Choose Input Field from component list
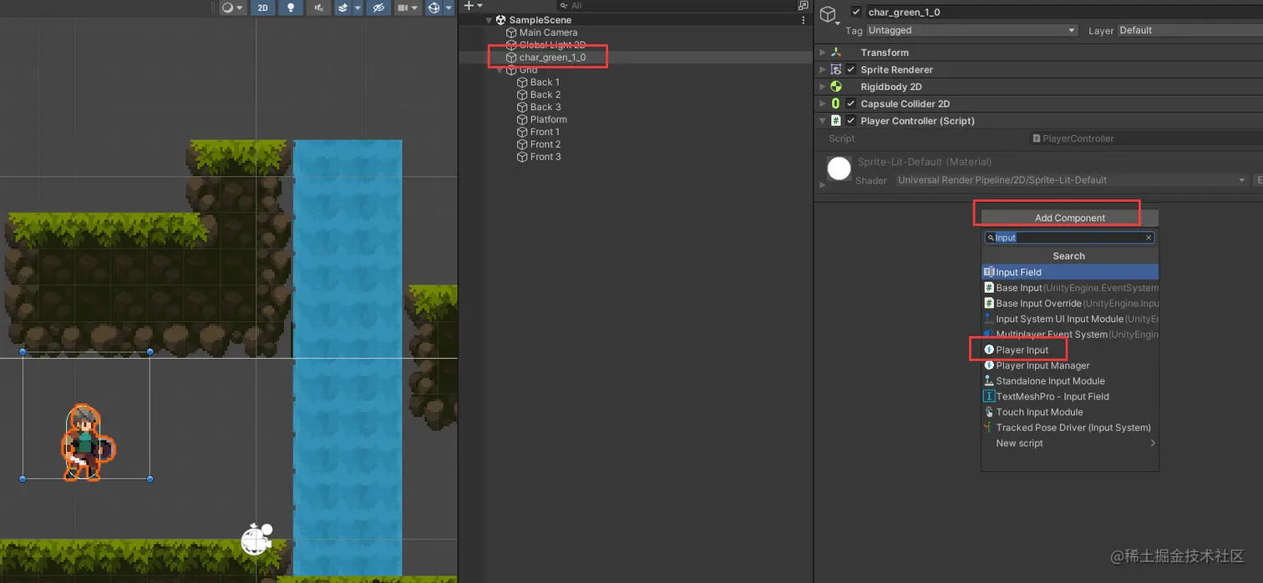Image resolution: width=1263 pixels, height=583 pixels. pyautogui.click(x=1070, y=272)
